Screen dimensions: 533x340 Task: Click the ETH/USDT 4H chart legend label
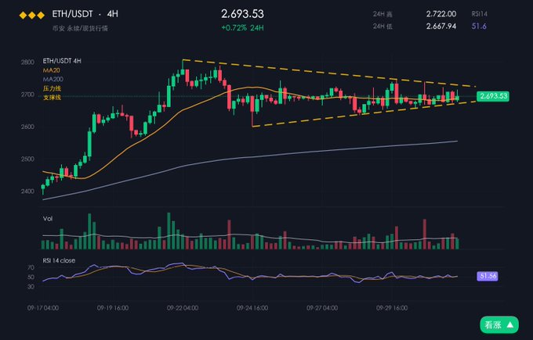pos(62,61)
